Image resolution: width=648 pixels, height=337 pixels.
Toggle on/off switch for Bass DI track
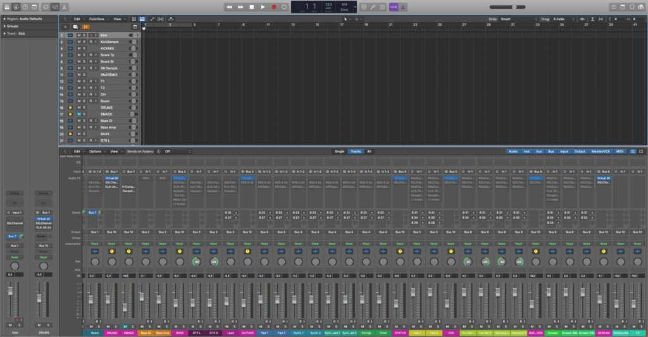(134, 121)
